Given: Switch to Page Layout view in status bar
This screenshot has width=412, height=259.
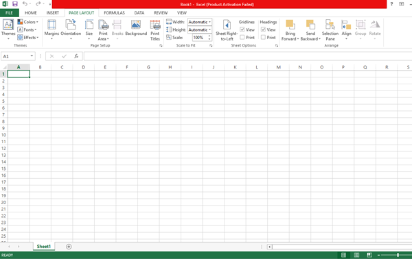Looking at the screenshot, I should [356, 255].
